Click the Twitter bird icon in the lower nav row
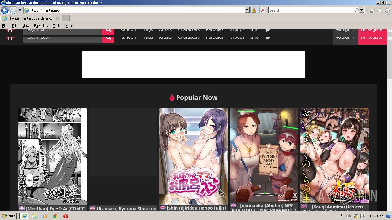The width and height of the screenshot is (392, 220). 267,37
